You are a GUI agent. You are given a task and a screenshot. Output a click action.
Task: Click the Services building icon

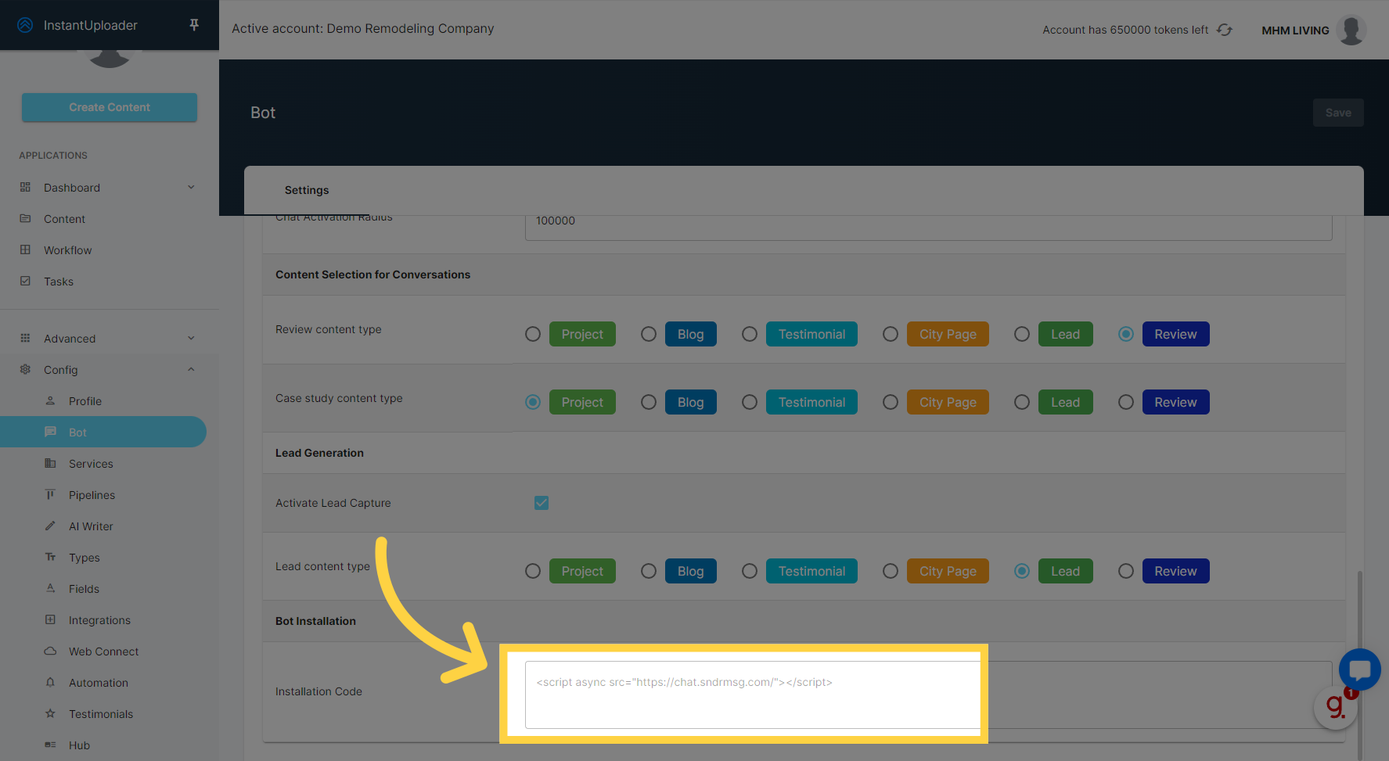pos(50,464)
